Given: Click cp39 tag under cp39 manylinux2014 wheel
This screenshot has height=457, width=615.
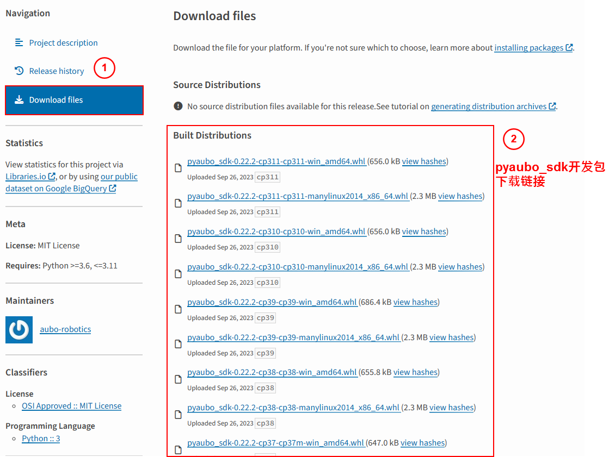Looking at the screenshot, I should click(x=265, y=353).
